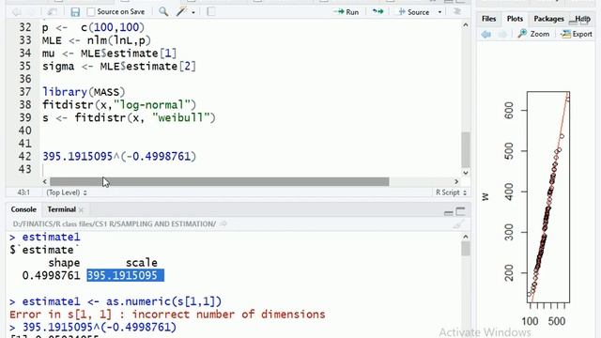Minimize the console pane
The image size is (601, 338).
449,212
